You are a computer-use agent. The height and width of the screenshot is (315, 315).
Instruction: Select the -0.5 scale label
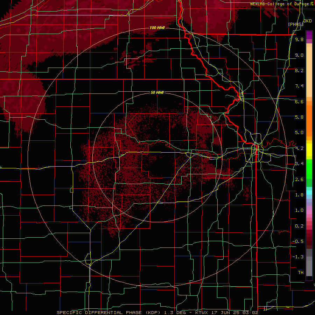coord(298,241)
